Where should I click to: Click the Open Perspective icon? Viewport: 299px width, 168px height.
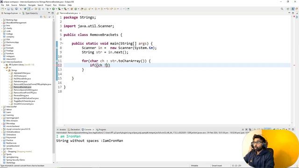click(288, 9)
